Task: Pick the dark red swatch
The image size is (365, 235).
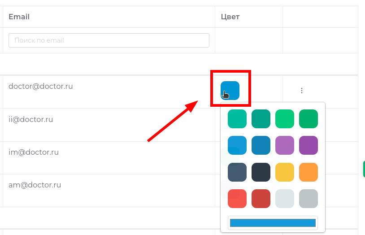Action: pos(261,199)
